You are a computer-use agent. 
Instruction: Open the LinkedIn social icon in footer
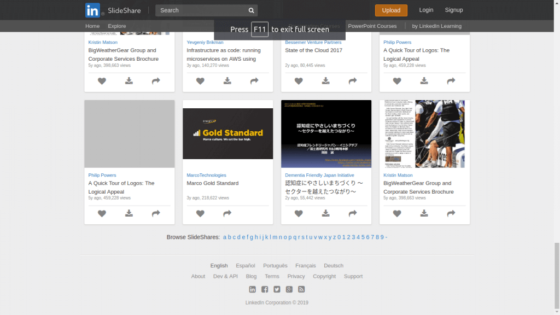[252, 289]
